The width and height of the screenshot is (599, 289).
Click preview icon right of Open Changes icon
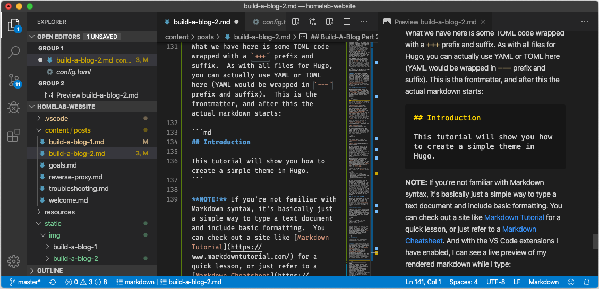click(330, 22)
